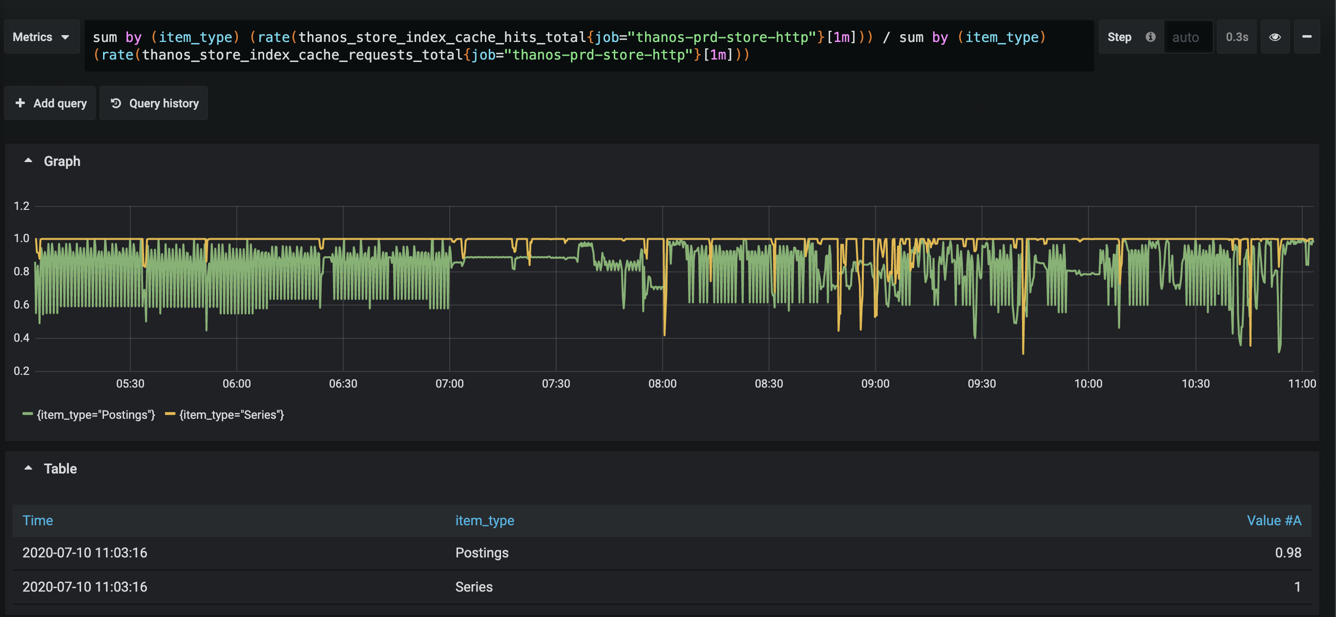The image size is (1336, 617).
Task: Remove the query with the minus button
Action: point(1307,37)
